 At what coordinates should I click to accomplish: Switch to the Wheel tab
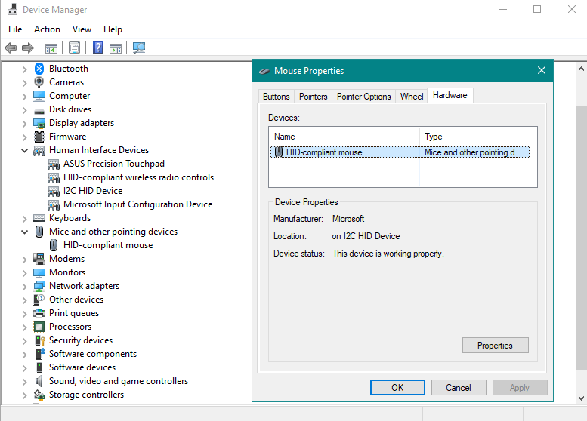coord(412,97)
